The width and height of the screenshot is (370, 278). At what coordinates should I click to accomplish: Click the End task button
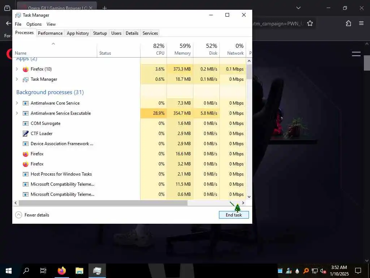pyautogui.click(x=234, y=215)
